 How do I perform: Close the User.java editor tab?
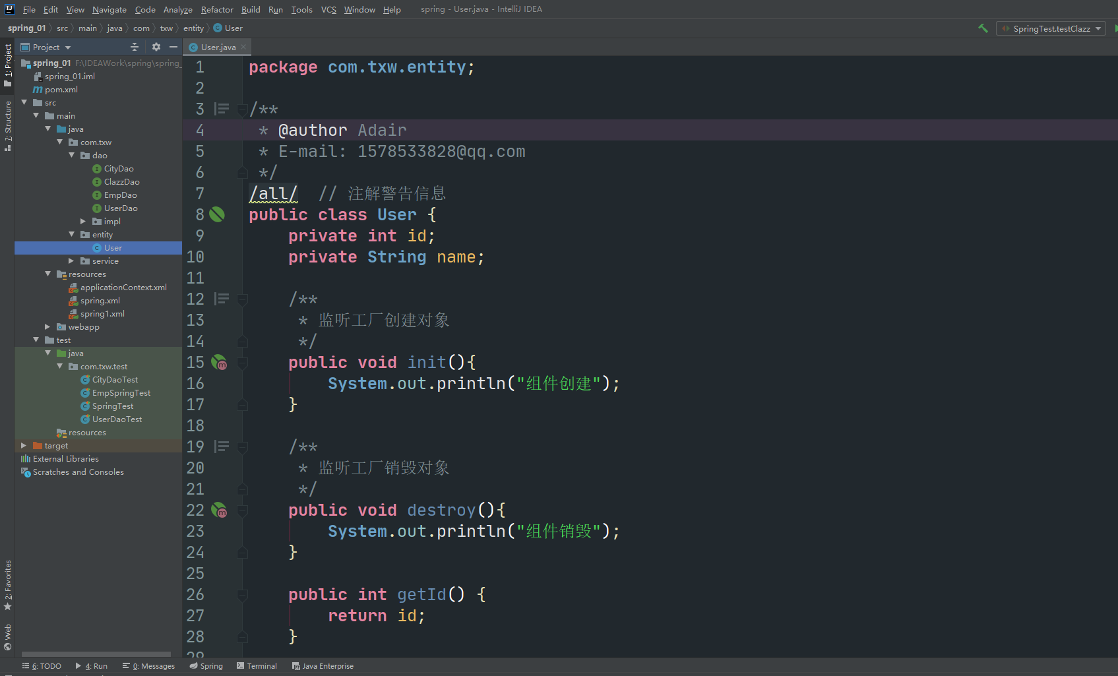(243, 47)
